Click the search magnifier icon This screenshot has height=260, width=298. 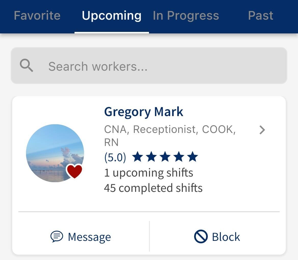coord(26,66)
